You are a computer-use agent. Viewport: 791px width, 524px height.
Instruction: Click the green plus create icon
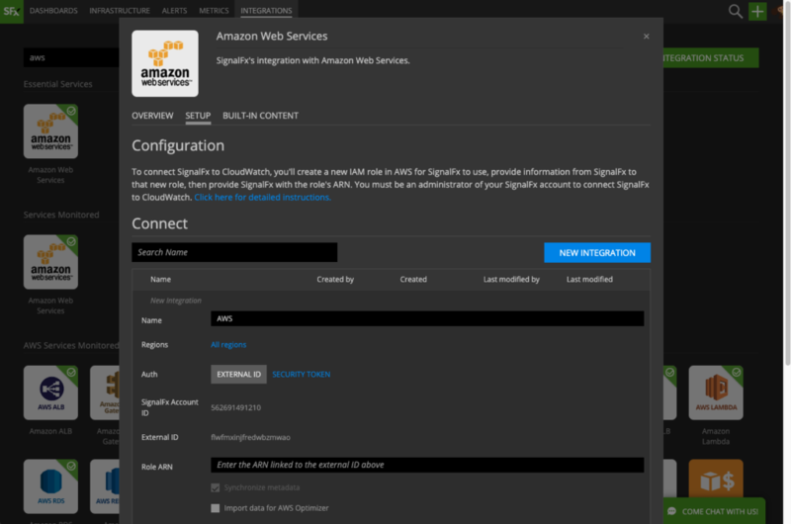coord(757,11)
